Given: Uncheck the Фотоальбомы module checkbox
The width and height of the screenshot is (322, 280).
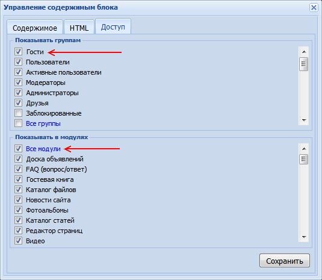Looking at the screenshot, I should [x=18, y=210].
